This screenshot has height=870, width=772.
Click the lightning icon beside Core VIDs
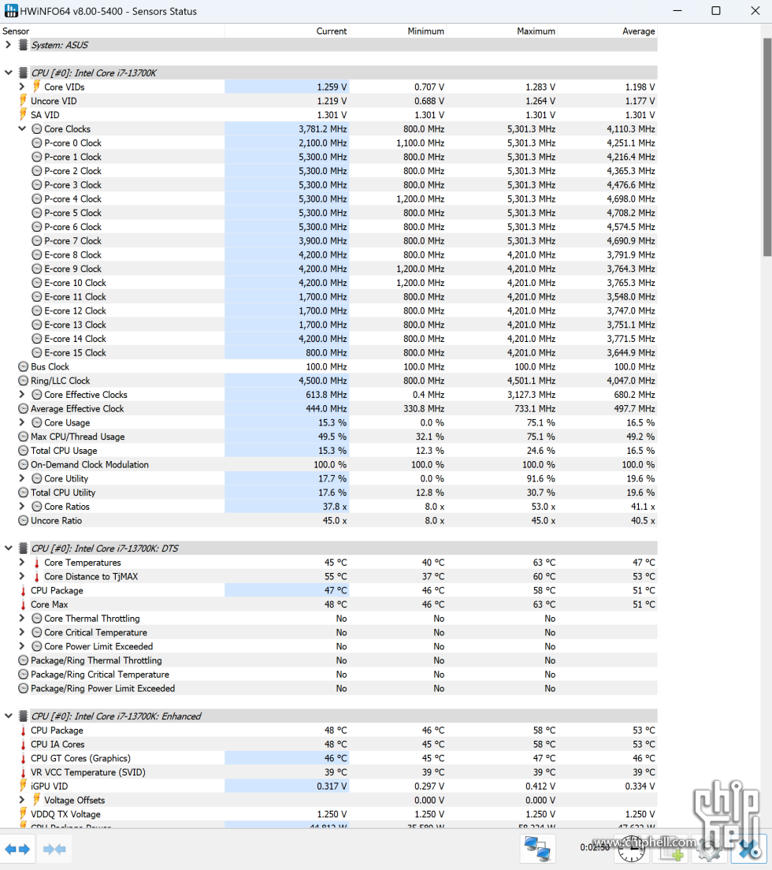pyautogui.click(x=36, y=87)
